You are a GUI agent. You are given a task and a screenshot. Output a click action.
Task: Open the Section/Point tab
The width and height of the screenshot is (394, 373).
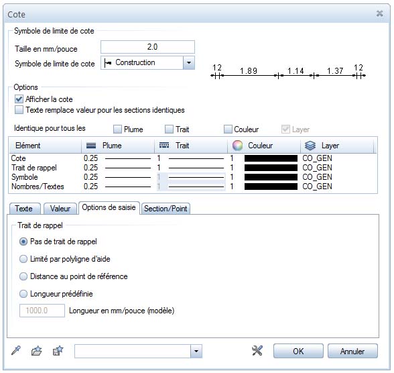(166, 209)
